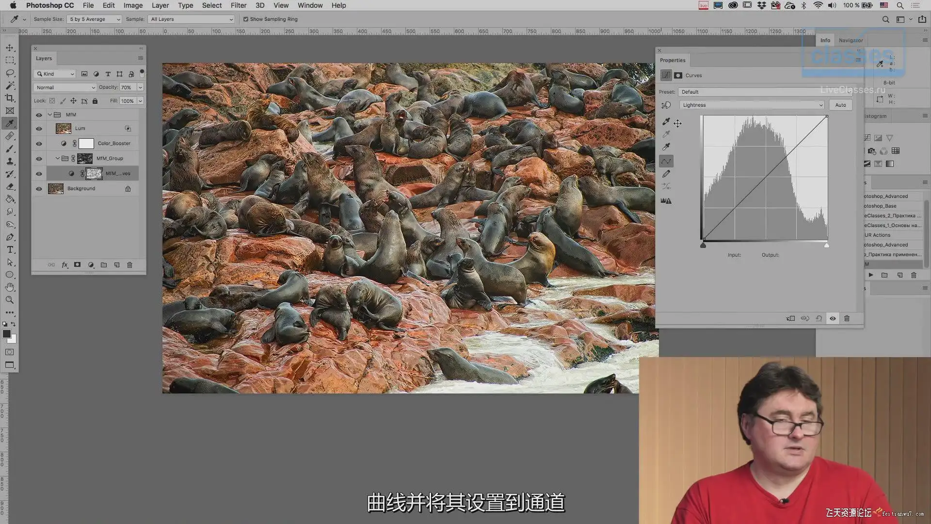Viewport: 931px width, 524px height.
Task: Play selected action in Actions panel
Action: pos(871,275)
